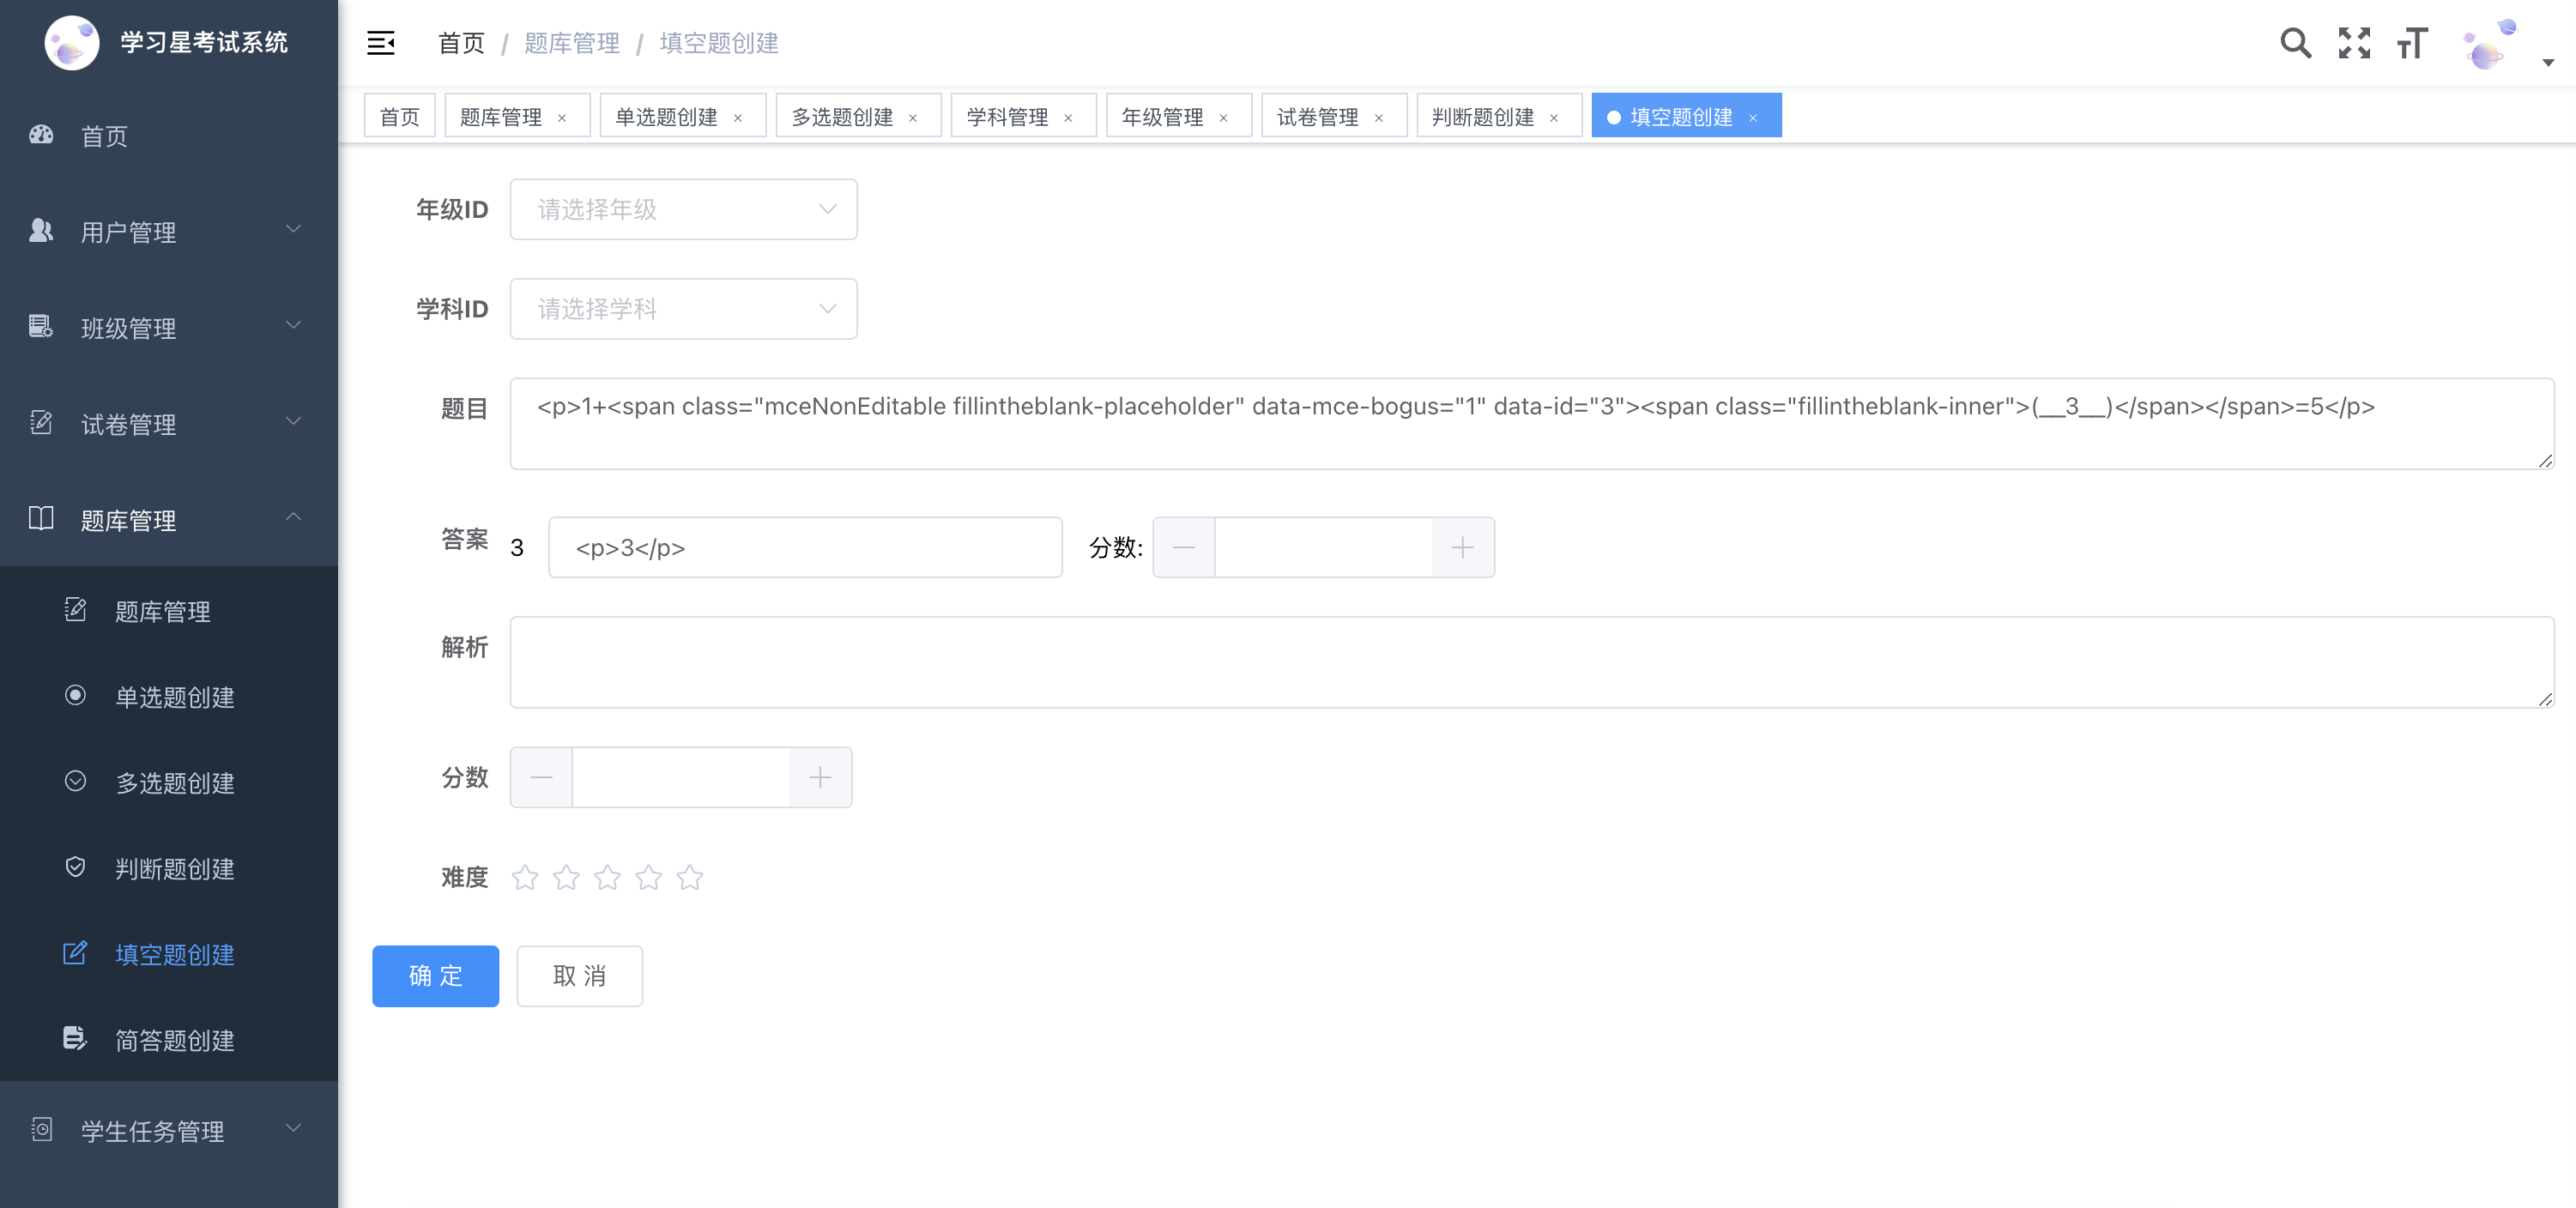Switch to the 判断题创建 tab
Image resolution: width=2576 pixels, height=1208 pixels.
point(1484,115)
